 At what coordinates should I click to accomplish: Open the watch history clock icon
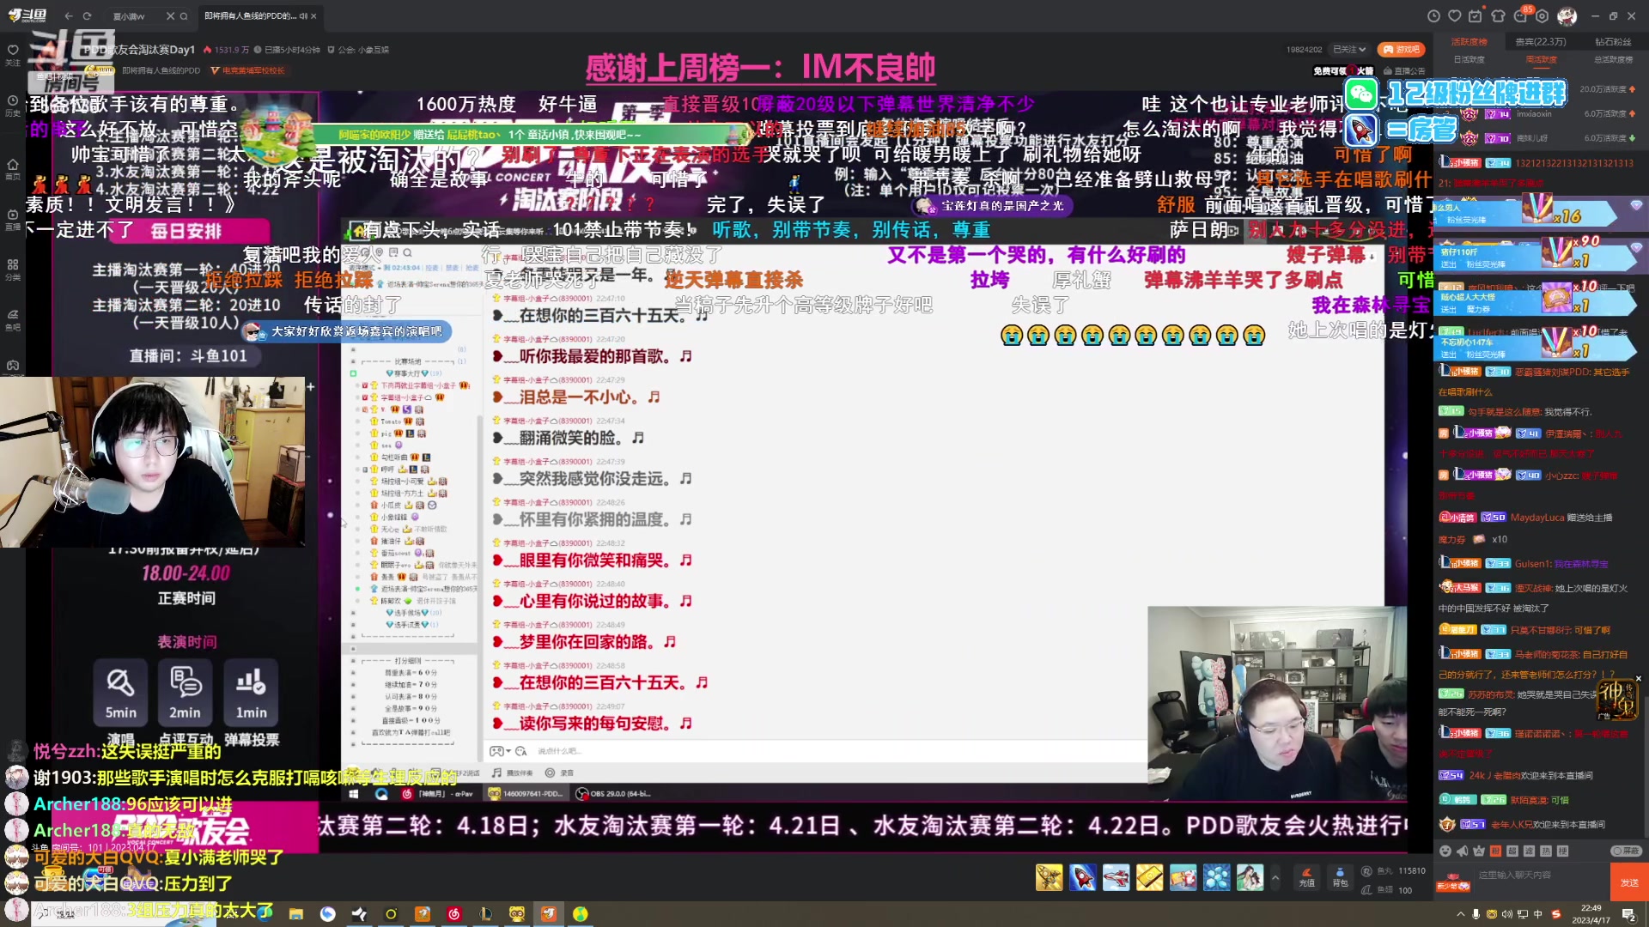coord(1433,15)
